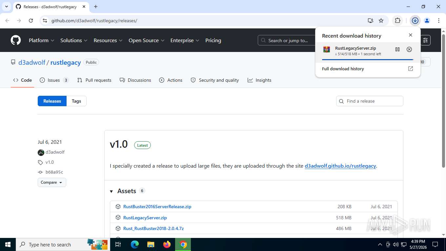Click the download progress bar
The height and width of the screenshot is (251, 446).
point(368,59)
